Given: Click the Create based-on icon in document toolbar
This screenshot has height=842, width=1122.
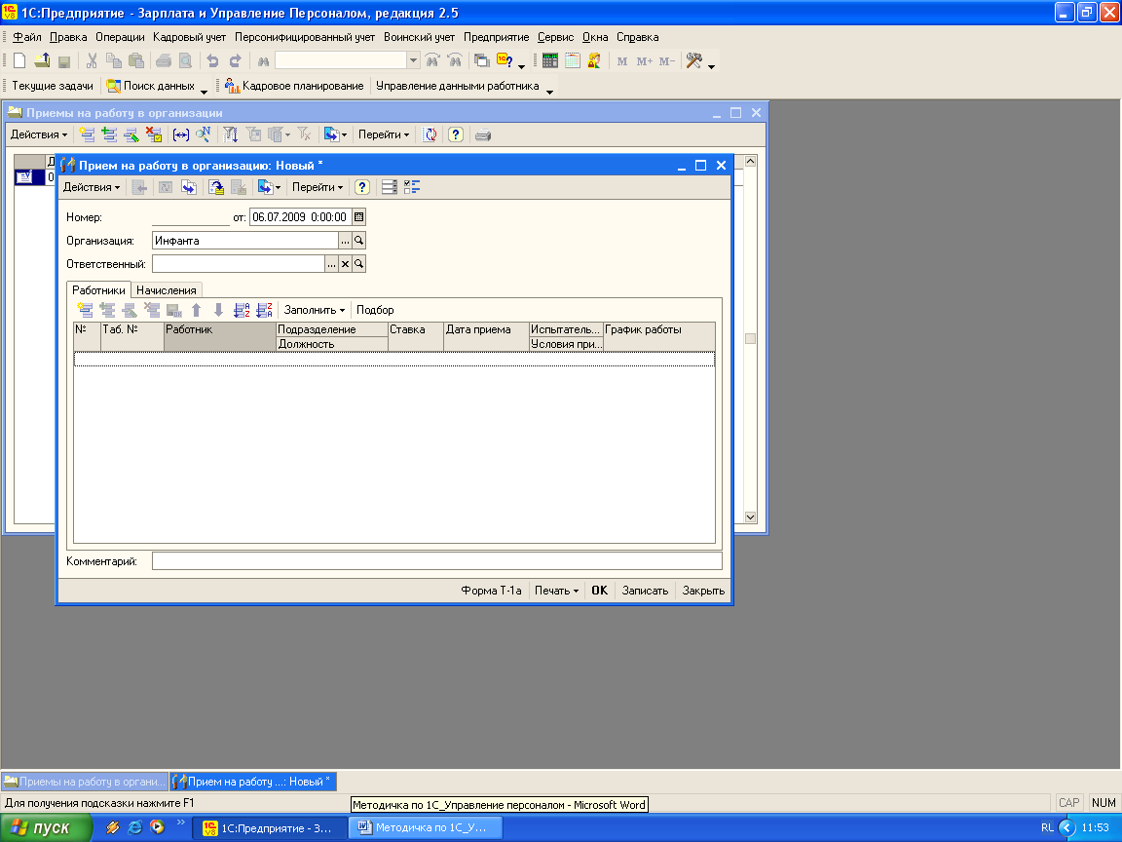Looking at the screenshot, I should click(269, 187).
